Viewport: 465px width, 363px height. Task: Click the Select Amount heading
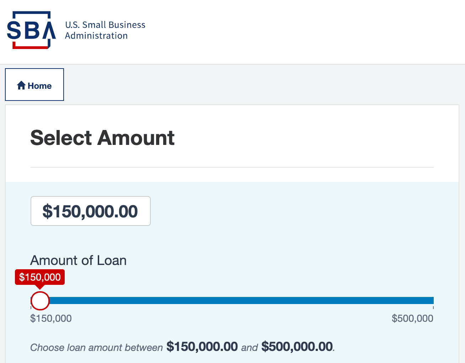tap(103, 138)
